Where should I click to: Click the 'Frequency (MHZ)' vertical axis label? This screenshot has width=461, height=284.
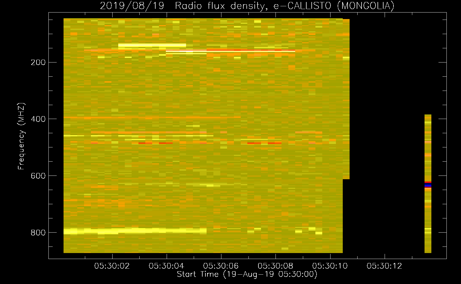pyautogui.click(x=21, y=136)
